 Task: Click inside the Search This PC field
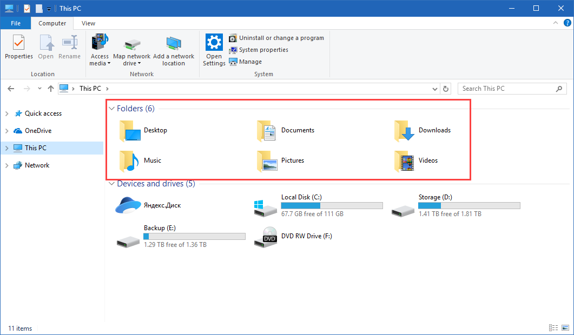pos(509,88)
